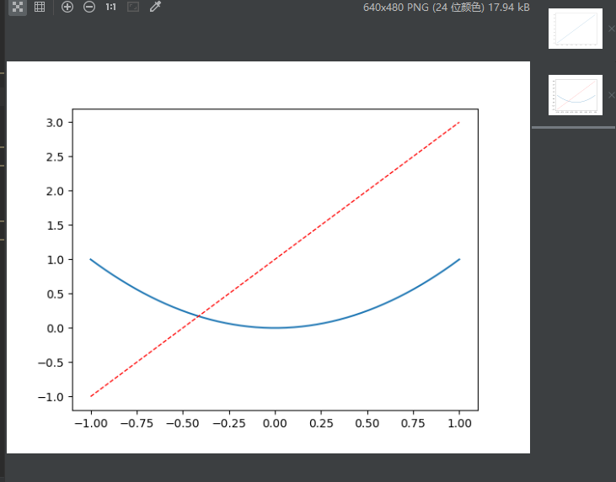Open the second plot thumbnail with parabola
The width and height of the screenshot is (616, 482).
pyautogui.click(x=576, y=95)
